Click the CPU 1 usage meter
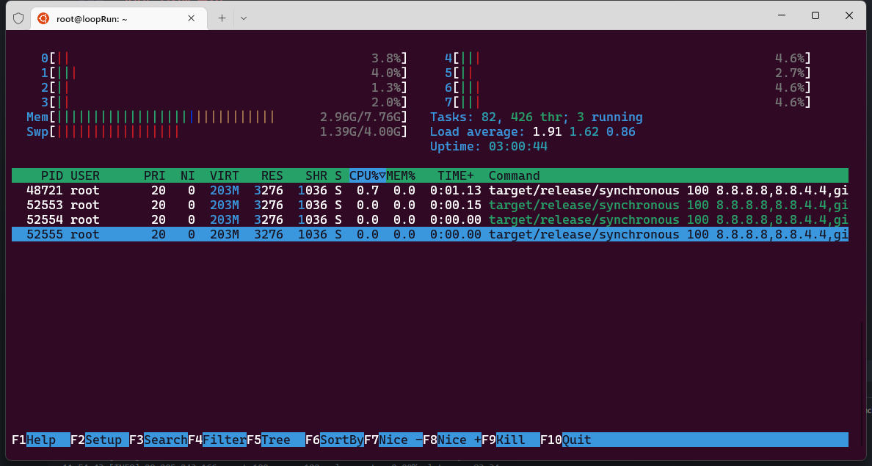This screenshot has height=466, width=872. [224, 73]
